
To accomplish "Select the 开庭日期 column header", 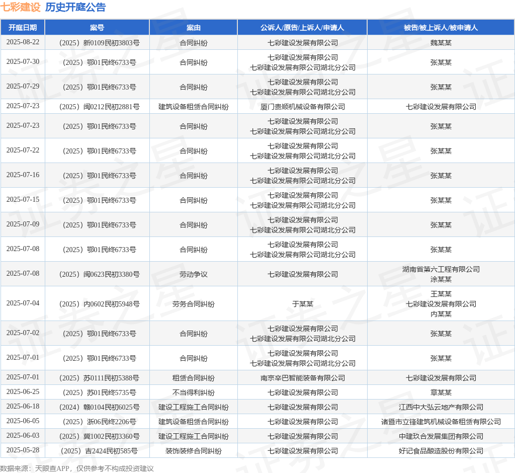I will click(23, 27).
